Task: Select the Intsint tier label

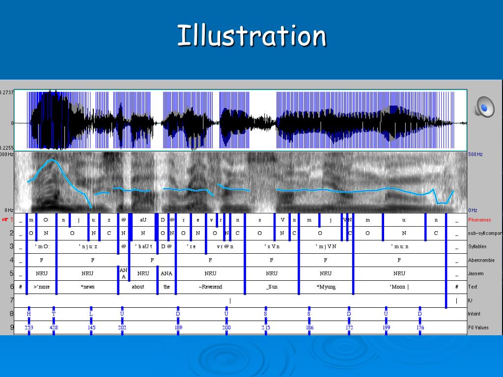Action: tap(474, 314)
